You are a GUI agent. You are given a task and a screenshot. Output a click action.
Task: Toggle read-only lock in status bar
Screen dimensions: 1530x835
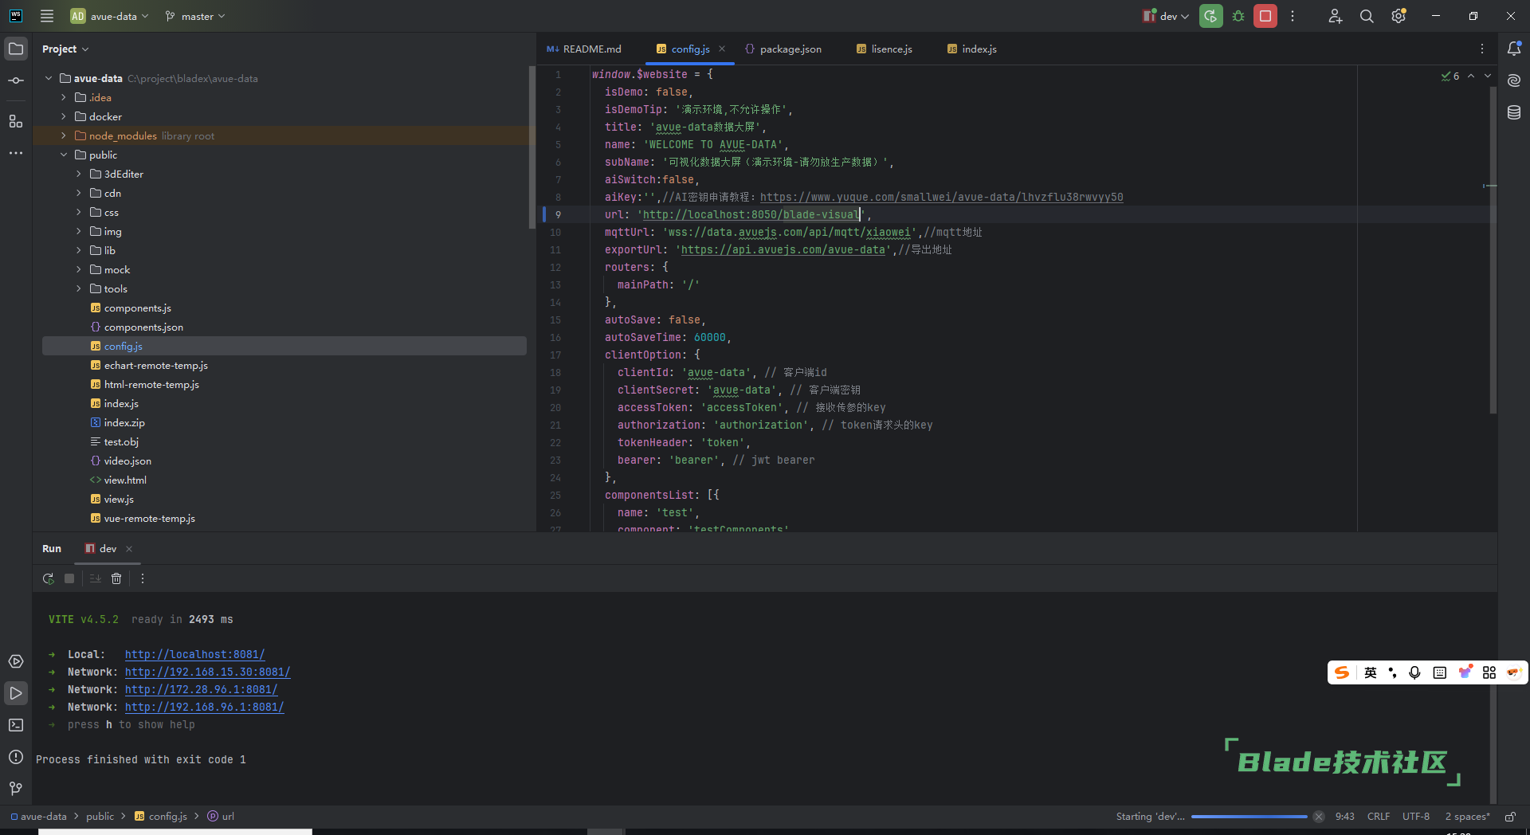[x=1510, y=817]
